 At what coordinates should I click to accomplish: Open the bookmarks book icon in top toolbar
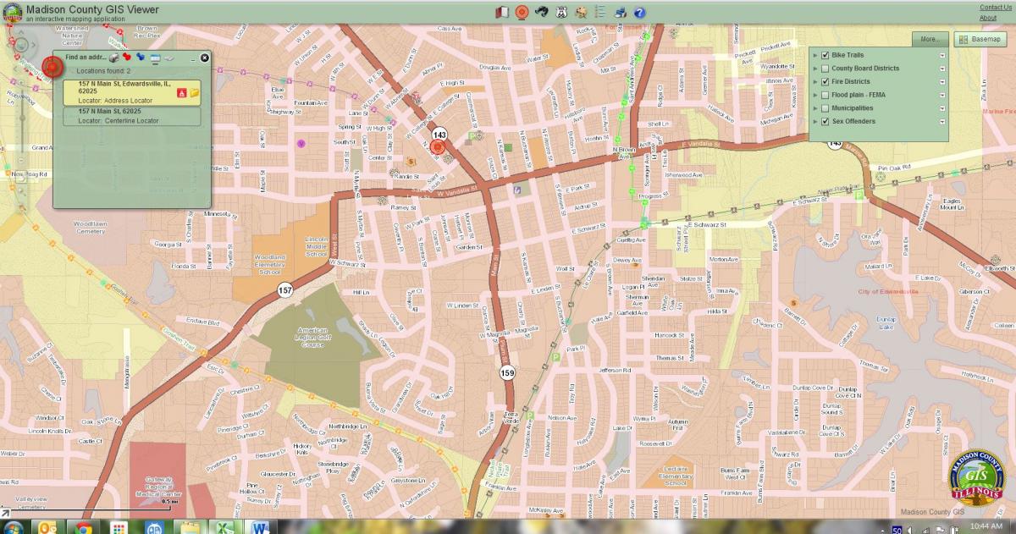coord(502,12)
